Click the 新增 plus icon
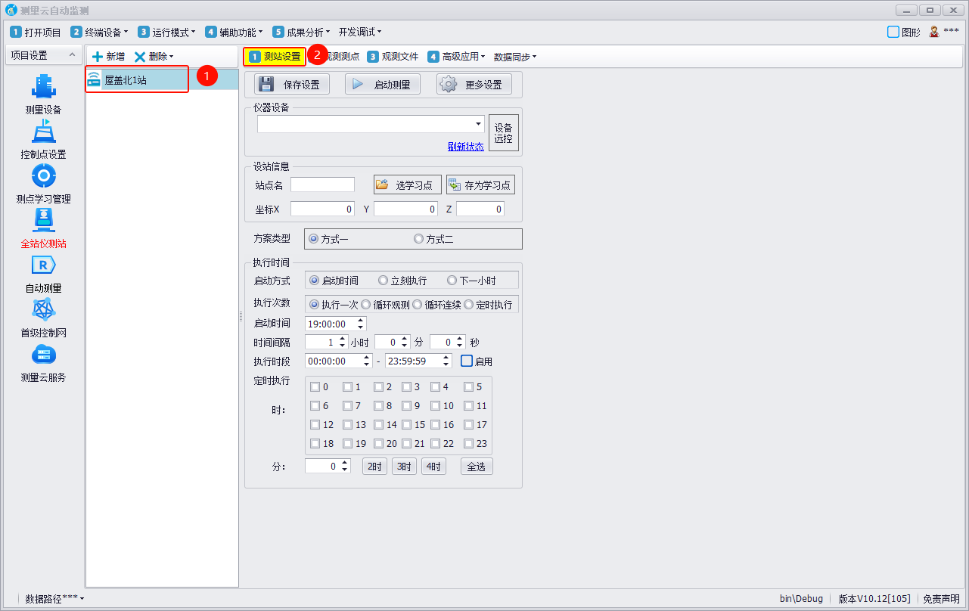Screen dimensions: 969x611 [98, 57]
